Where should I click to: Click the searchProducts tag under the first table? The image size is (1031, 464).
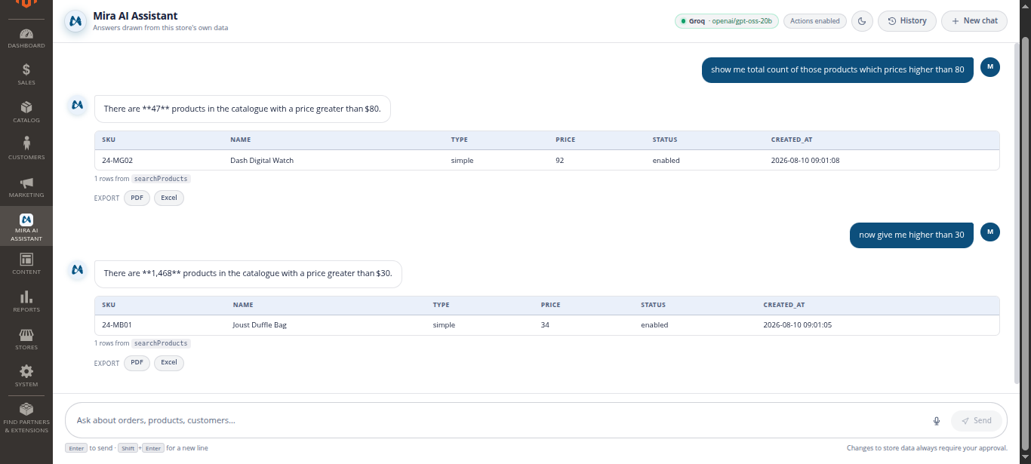[161, 179]
